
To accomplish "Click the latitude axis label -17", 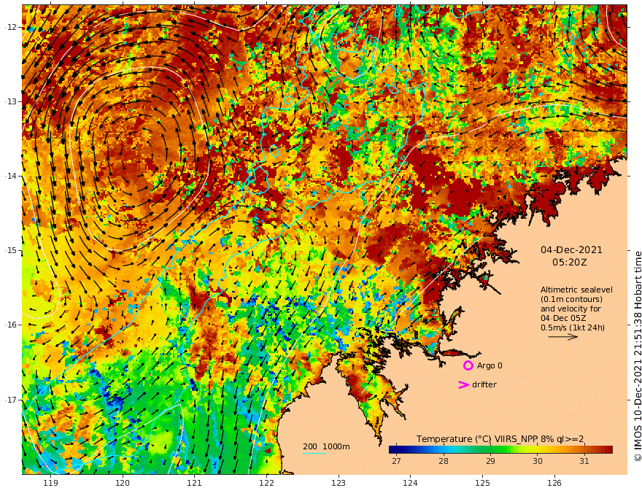I will (x=11, y=400).
